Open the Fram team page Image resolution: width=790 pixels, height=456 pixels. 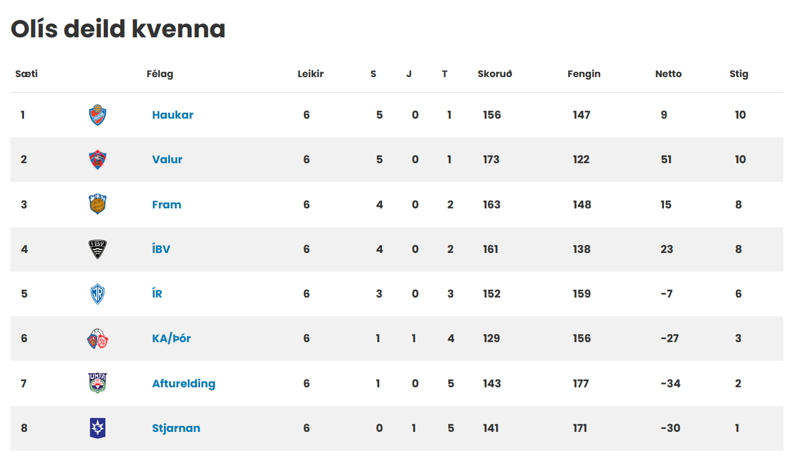(x=166, y=205)
